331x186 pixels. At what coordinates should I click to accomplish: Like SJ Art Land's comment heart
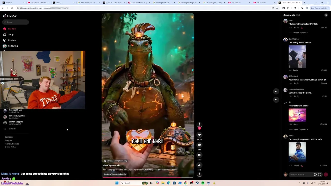tap(322, 83)
